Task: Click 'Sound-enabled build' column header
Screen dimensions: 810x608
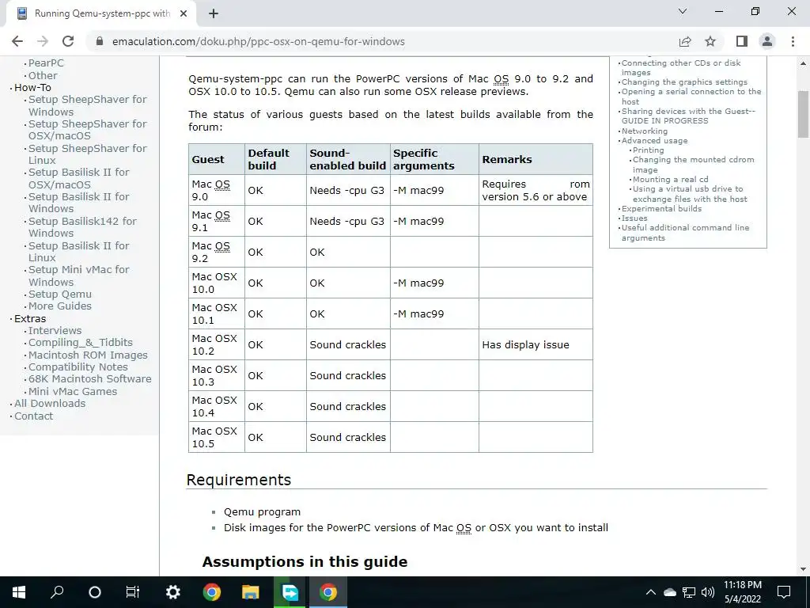Action: 348,159
